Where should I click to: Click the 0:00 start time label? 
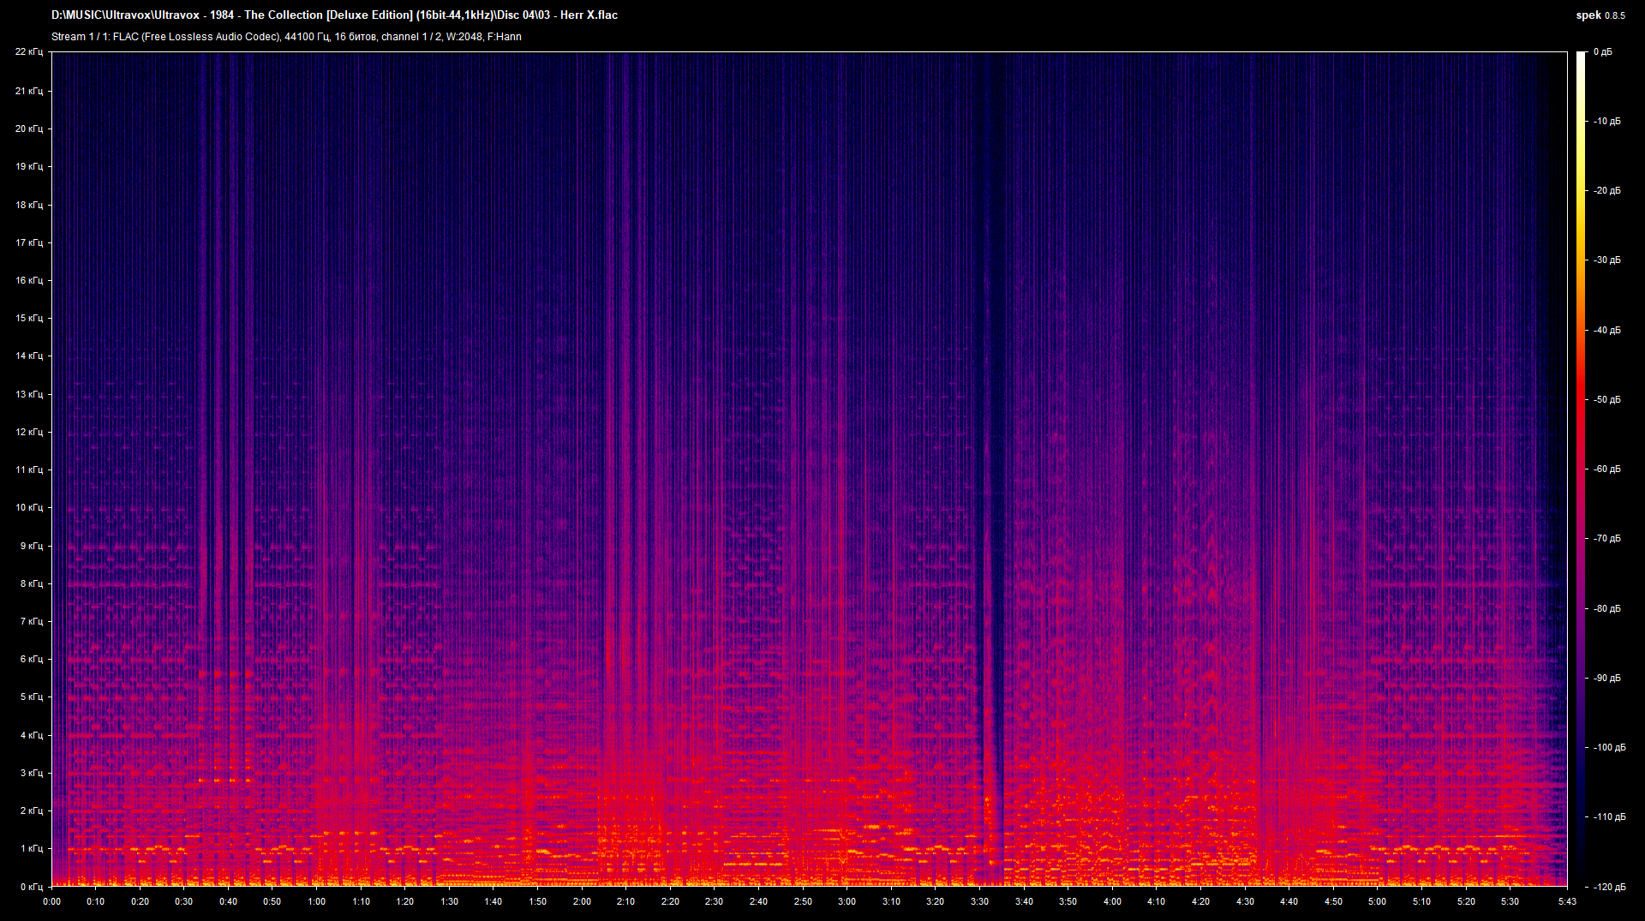52,901
